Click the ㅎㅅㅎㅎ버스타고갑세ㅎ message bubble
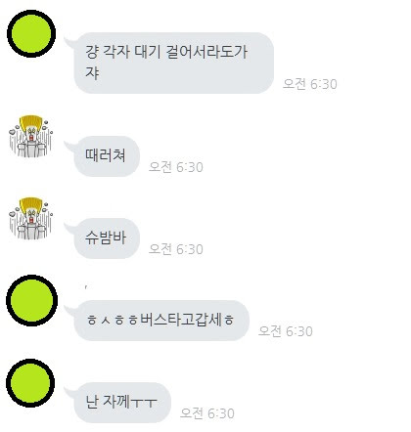411x432 pixels. coord(161,321)
